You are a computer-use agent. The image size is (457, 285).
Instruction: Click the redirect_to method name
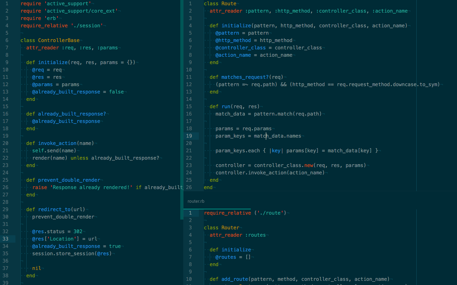(x=54, y=209)
